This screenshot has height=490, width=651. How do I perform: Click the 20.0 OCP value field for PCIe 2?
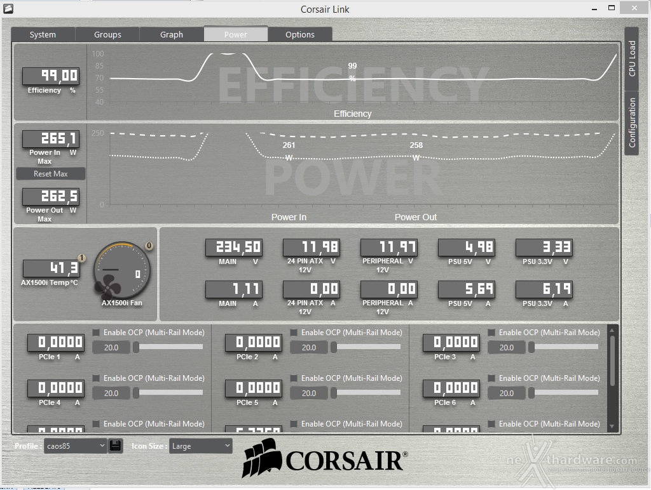pyautogui.click(x=309, y=347)
